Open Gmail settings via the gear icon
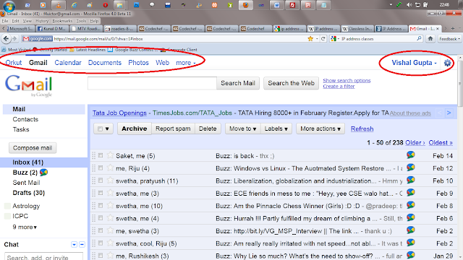 coord(447,63)
